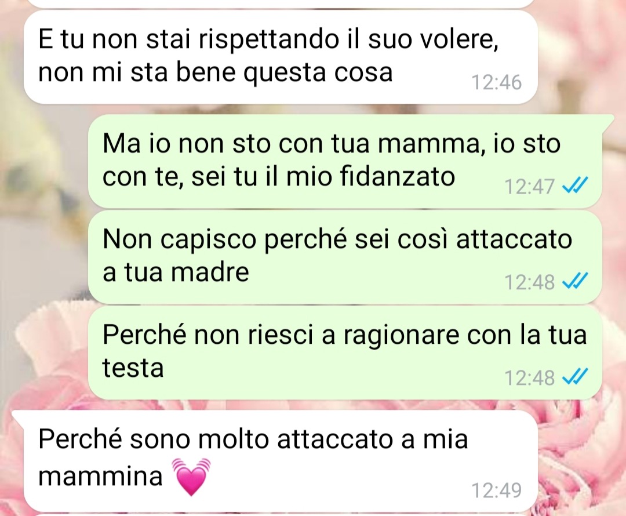This screenshot has width=626, height=516.
Task: Tap 12:48 time on the 'testa' bubble
Action: point(529,377)
